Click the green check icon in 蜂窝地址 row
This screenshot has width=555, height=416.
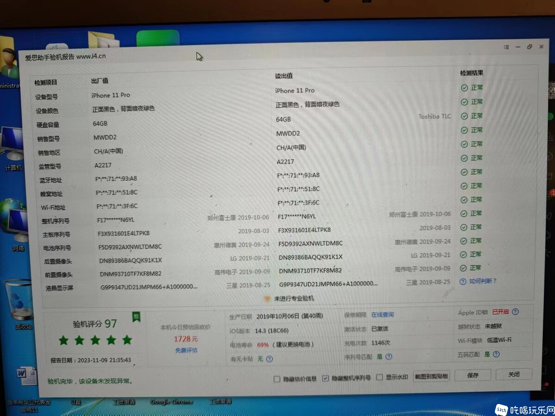(464, 186)
